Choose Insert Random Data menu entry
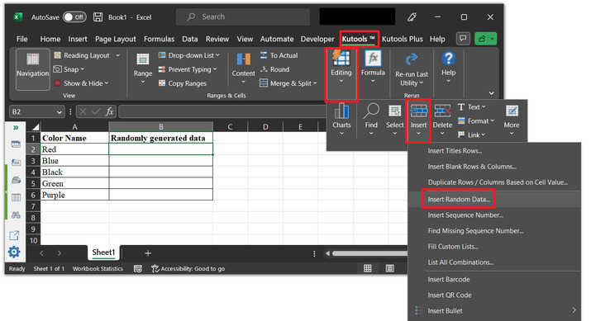 point(459,200)
